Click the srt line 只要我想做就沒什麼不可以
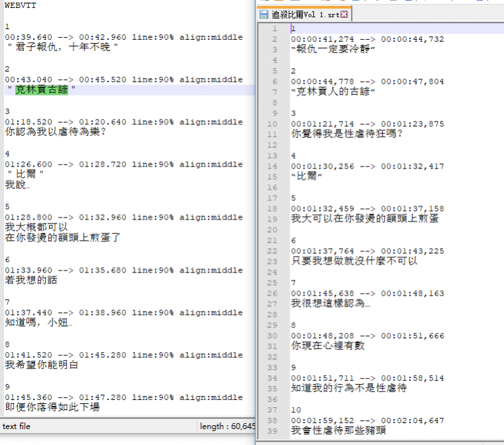 click(x=354, y=261)
